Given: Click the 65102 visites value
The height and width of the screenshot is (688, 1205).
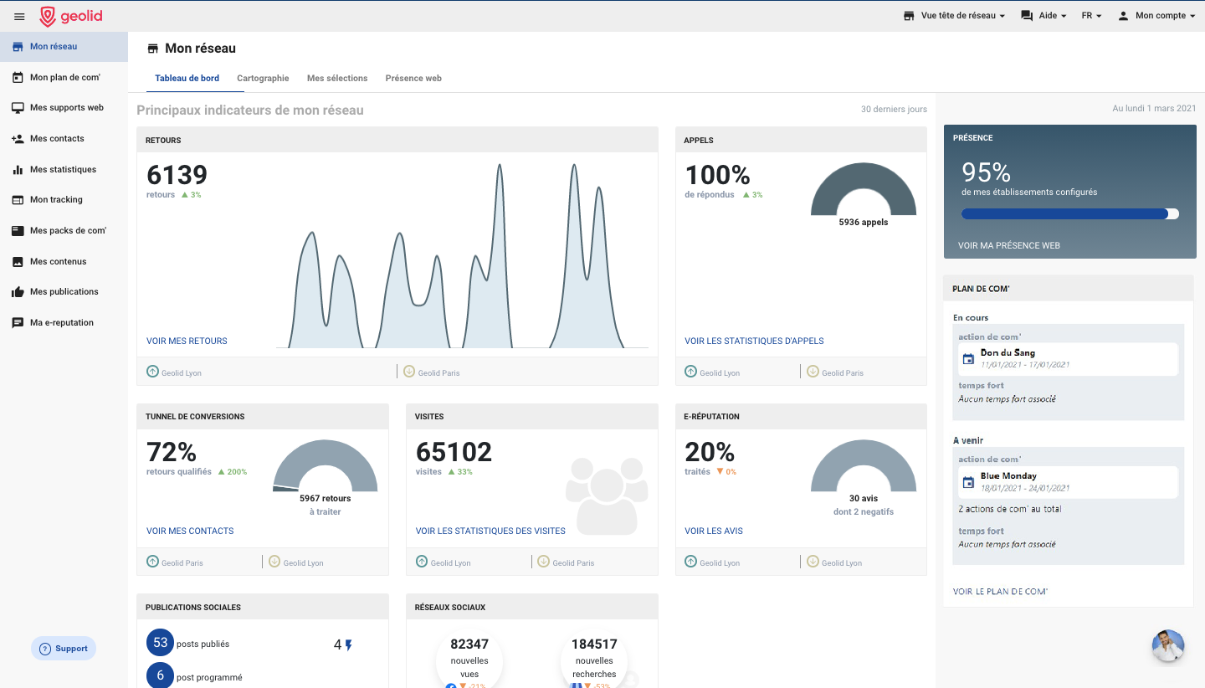Looking at the screenshot, I should 454,452.
